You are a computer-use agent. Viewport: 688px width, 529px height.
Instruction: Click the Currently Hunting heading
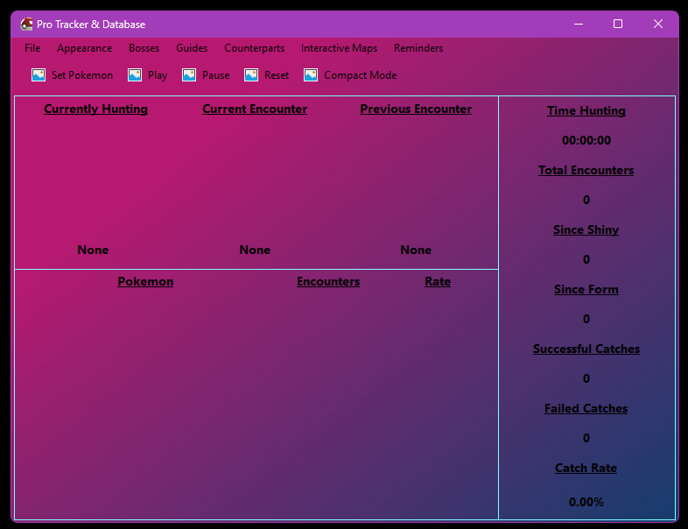[95, 109]
